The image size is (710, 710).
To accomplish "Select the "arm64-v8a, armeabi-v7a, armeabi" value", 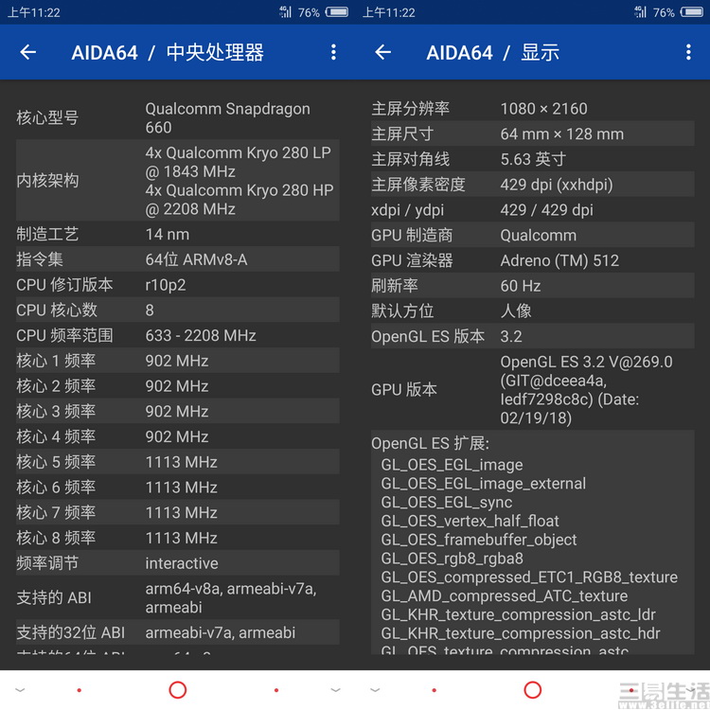I will [x=231, y=597].
